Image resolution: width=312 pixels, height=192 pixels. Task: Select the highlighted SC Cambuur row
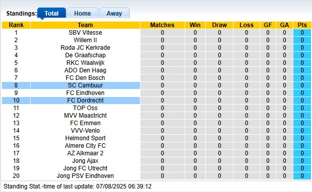(71, 85)
